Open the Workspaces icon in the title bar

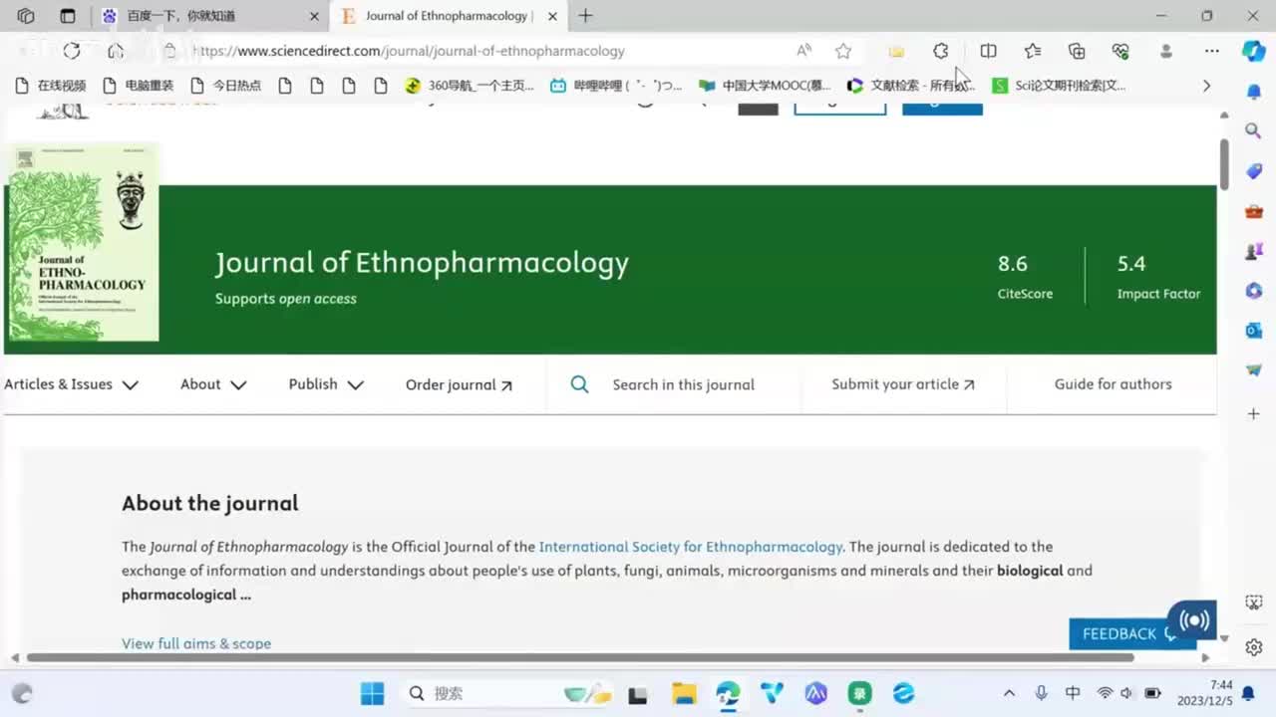[26, 16]
